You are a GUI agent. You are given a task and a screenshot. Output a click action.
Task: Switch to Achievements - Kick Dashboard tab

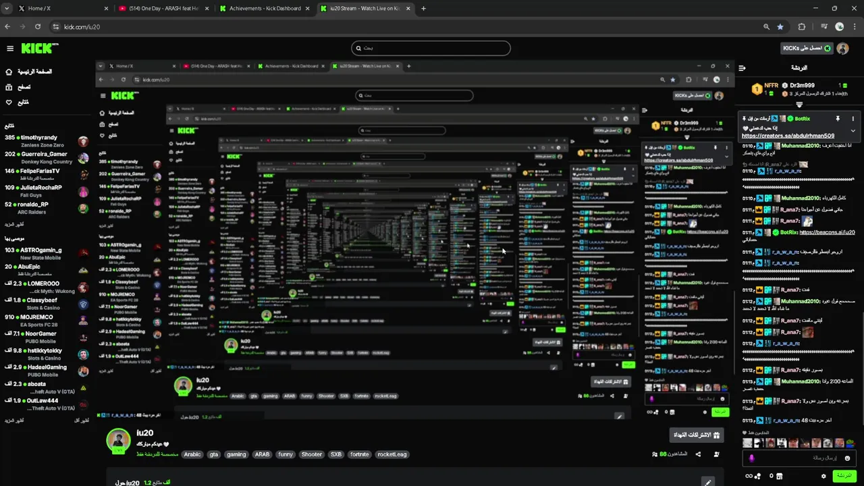click(265, 9)
